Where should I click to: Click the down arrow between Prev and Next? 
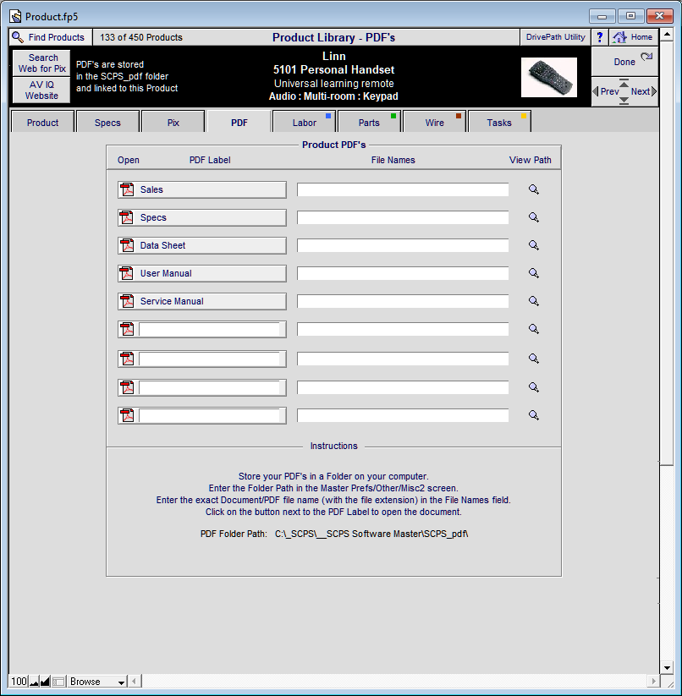624,100
